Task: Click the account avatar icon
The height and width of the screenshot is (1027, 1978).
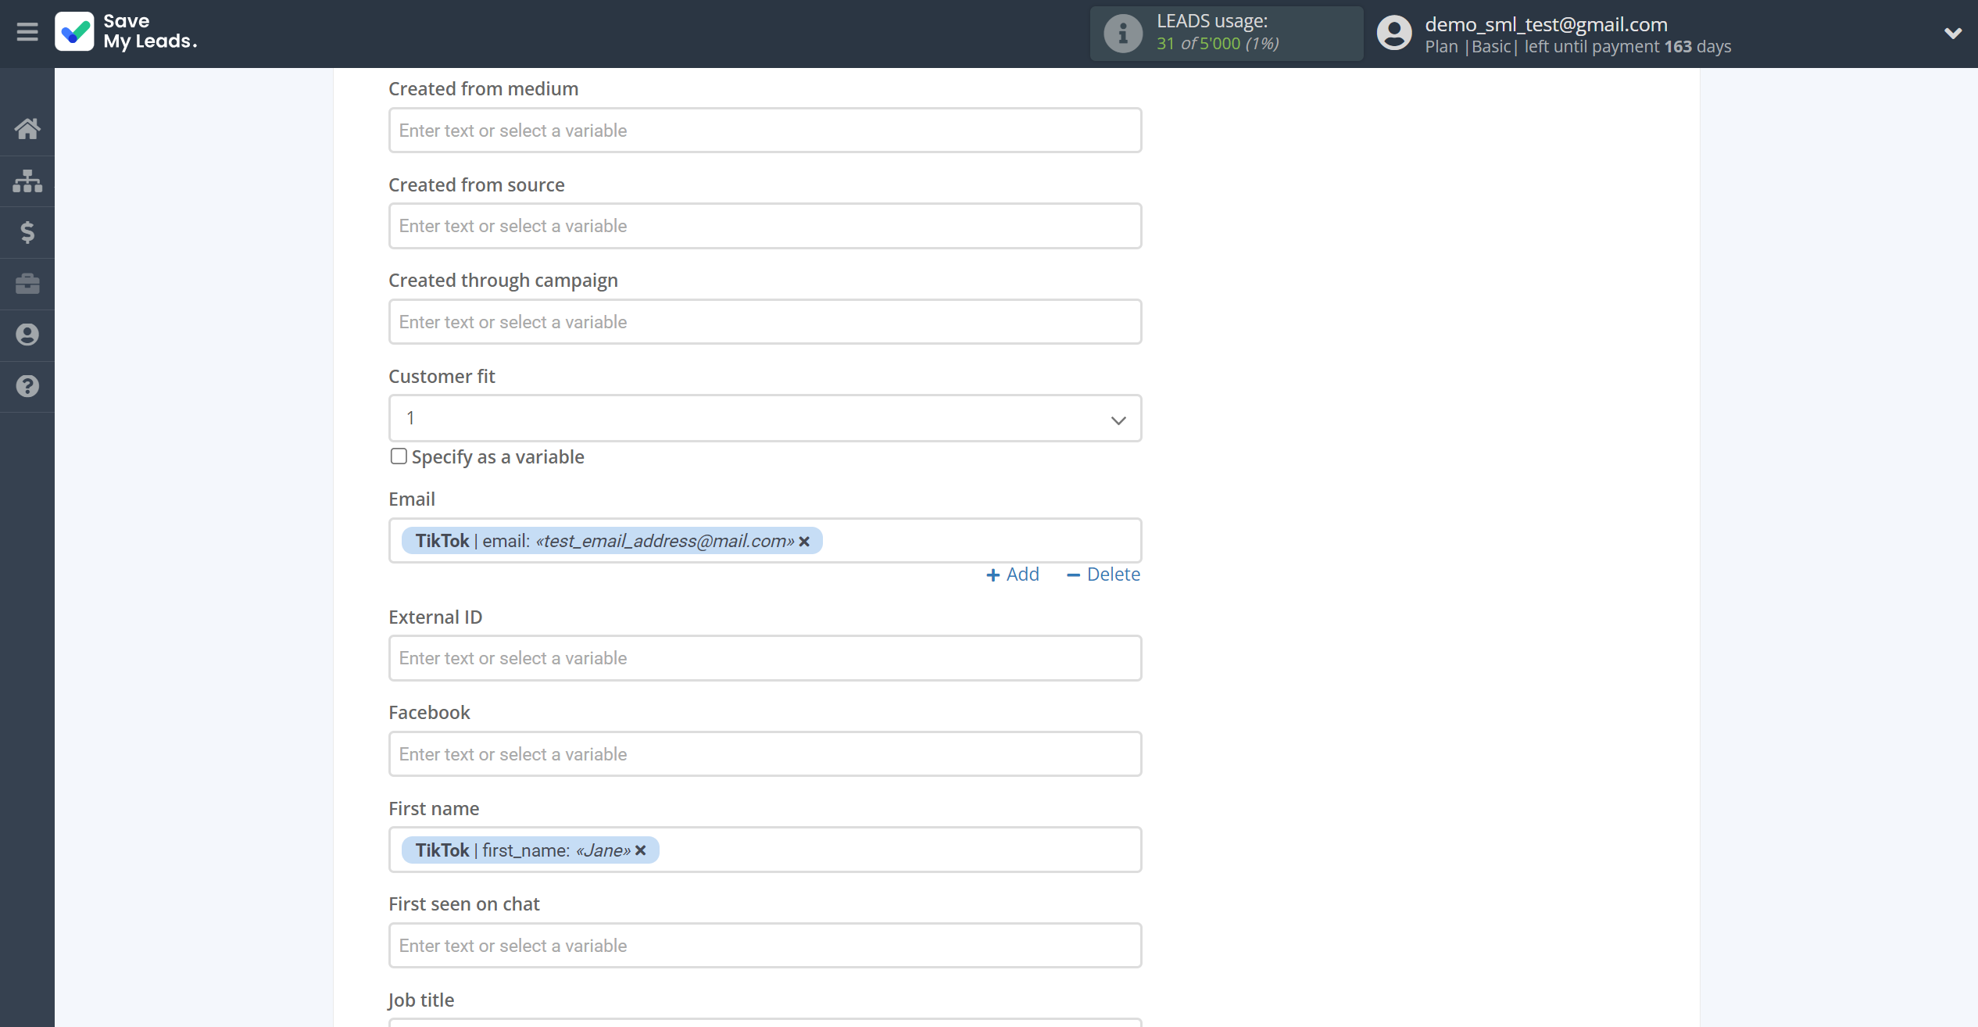Action: coord(1395,34)
